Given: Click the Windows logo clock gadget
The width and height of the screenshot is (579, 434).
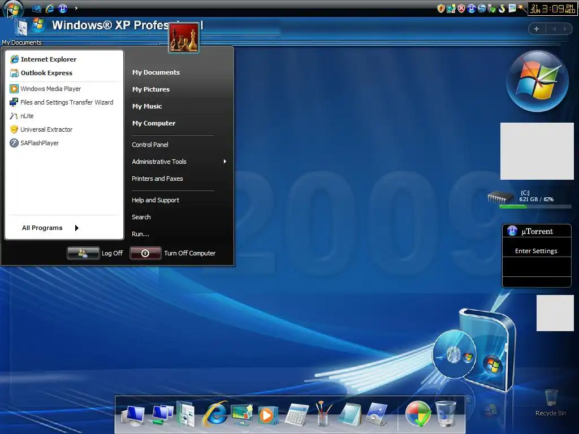Looking at the screenshot, I should (537, 81).
